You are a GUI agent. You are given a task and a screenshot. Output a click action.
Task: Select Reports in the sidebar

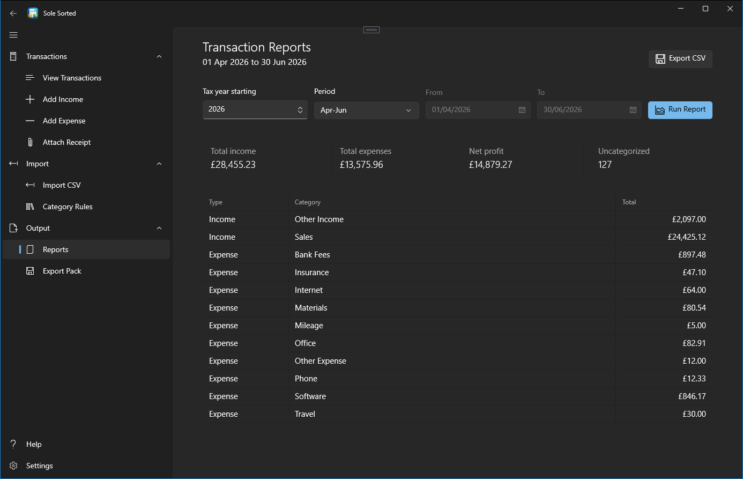pyautogui.click(x=86, y=249)
